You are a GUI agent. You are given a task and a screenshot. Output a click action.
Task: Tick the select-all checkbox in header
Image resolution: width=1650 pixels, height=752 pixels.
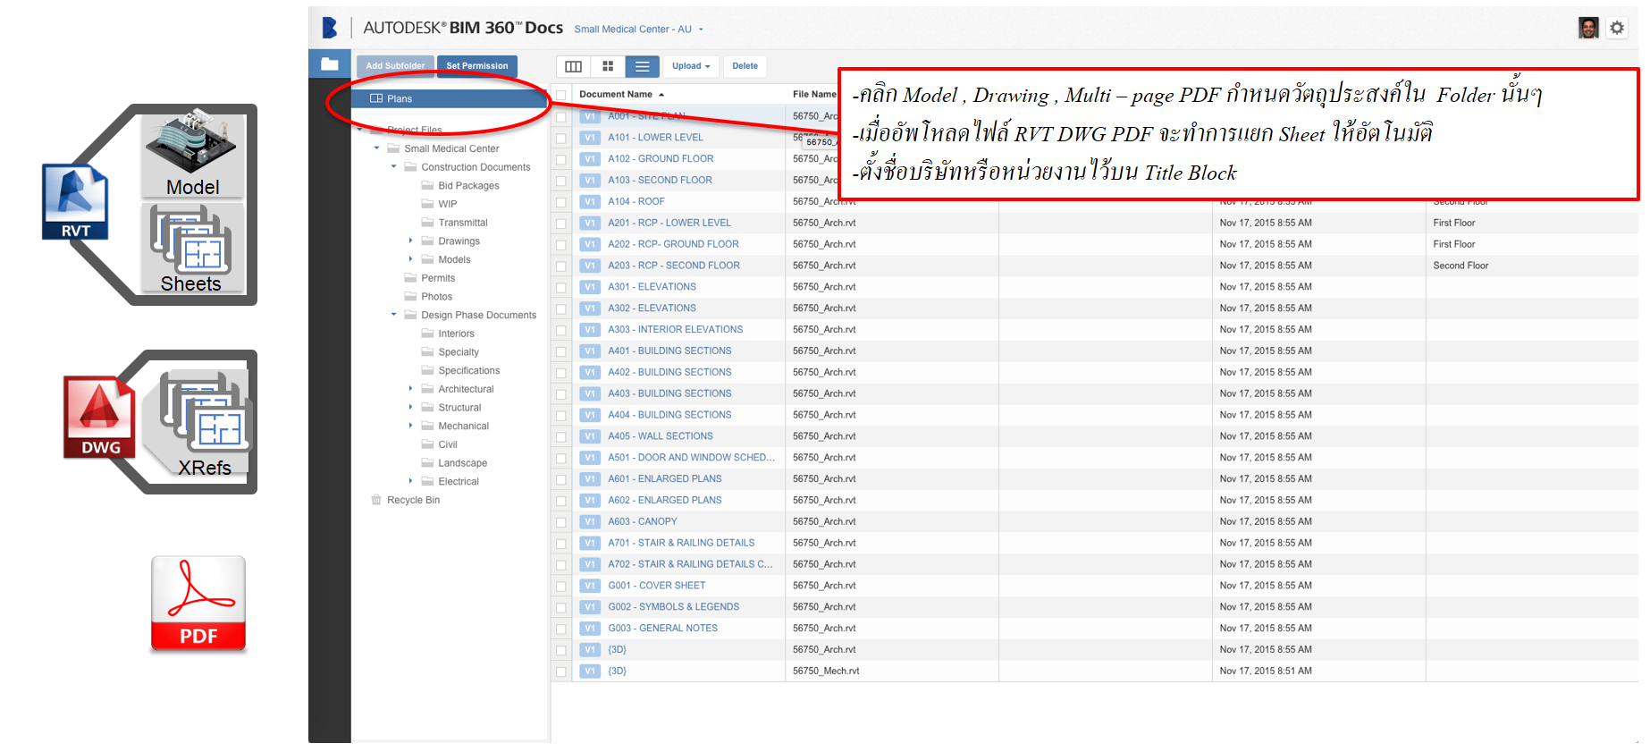561,95
